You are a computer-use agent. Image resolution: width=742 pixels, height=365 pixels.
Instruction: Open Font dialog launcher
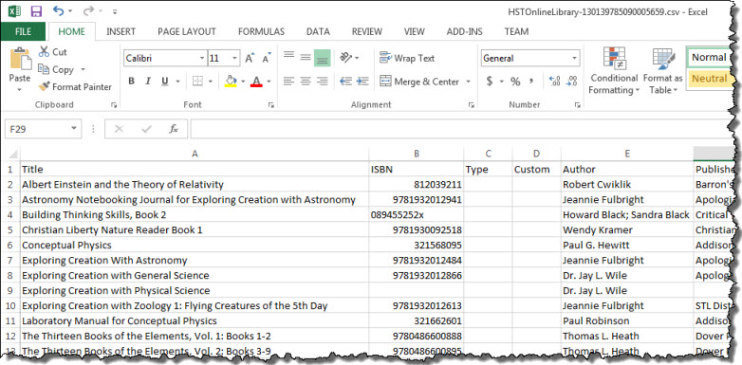(x=271, y=105)
